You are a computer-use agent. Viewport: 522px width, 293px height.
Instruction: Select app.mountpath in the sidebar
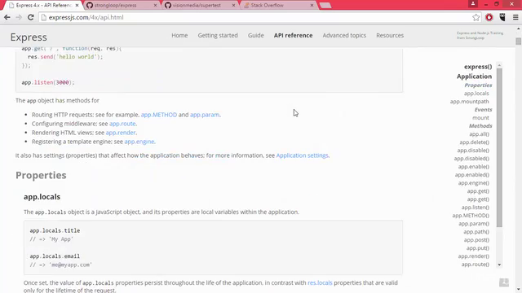point(470,102)
